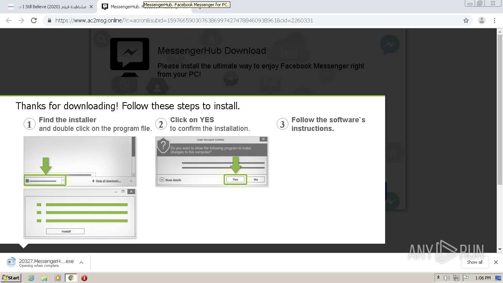Open the Chrome profile avatar menu

click(481, 20)
